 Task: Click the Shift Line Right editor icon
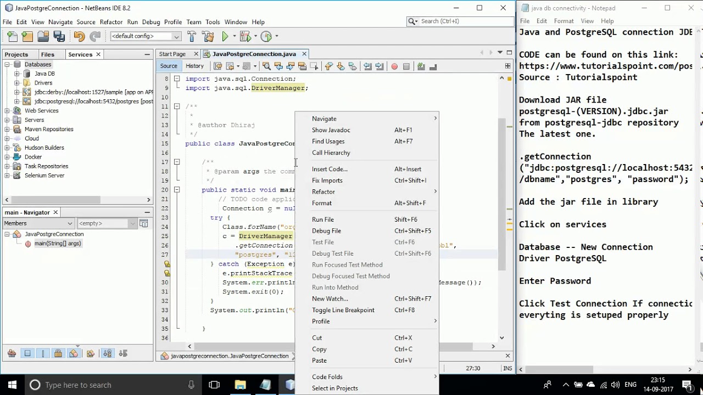(379, 66)
